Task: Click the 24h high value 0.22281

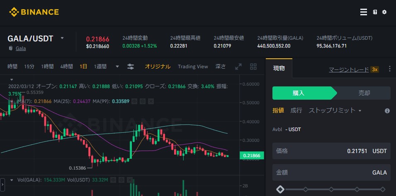Action: pos(179,46)
